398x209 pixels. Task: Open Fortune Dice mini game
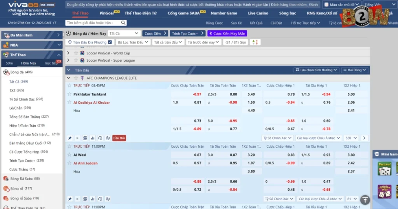click(384, 192)
